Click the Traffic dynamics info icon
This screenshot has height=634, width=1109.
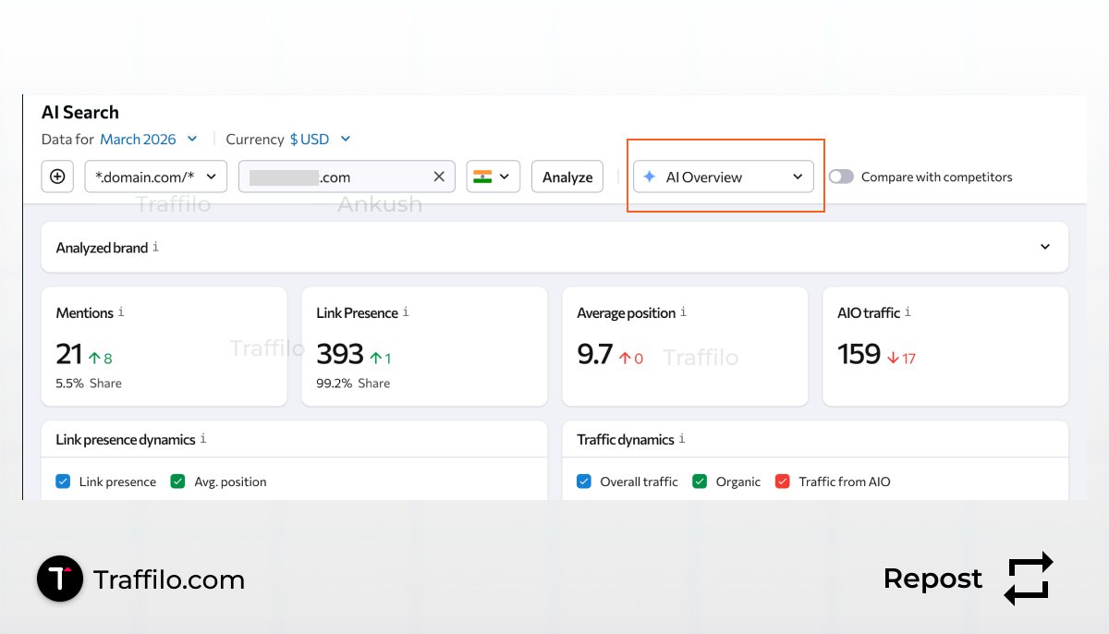(681, 437)
